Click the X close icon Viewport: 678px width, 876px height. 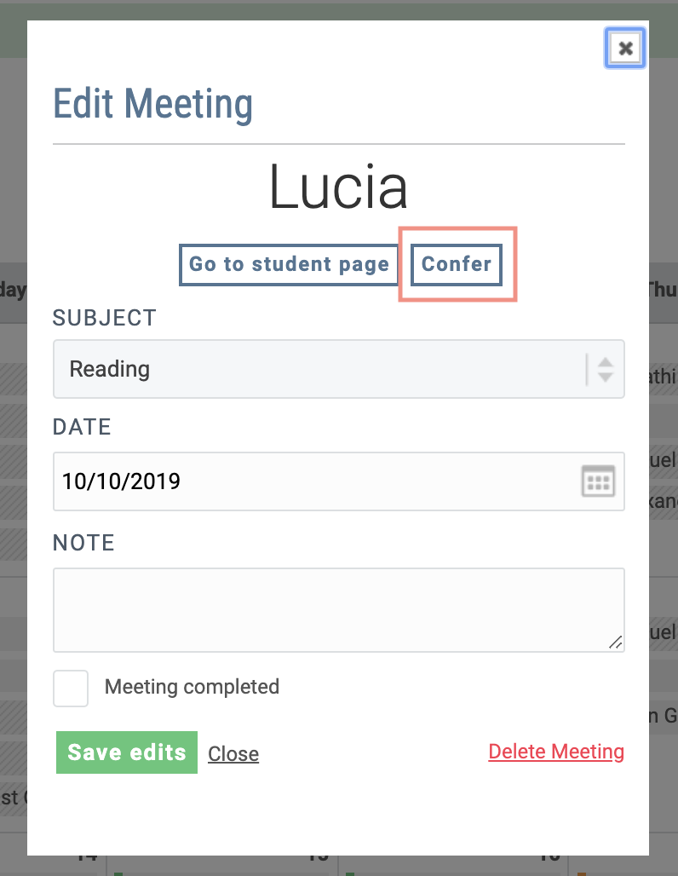pos(624,48)
